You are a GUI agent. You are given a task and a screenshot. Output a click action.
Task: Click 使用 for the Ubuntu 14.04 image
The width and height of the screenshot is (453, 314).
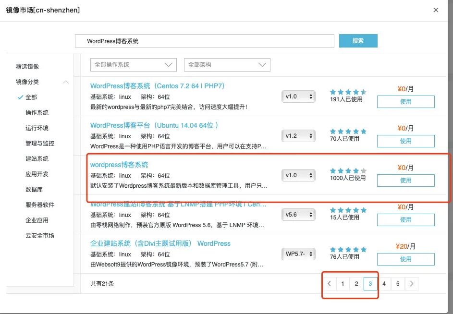coord(405,141)
